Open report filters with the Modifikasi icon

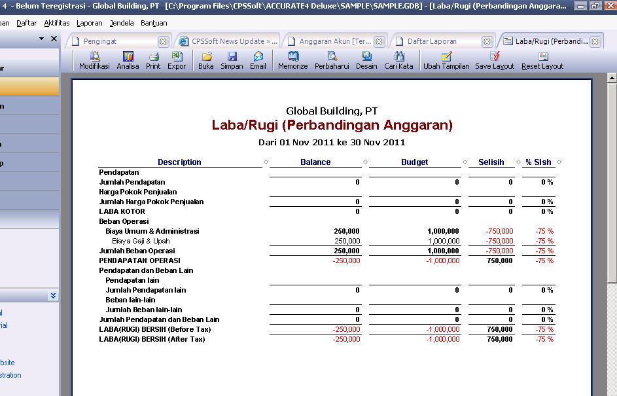94,61
